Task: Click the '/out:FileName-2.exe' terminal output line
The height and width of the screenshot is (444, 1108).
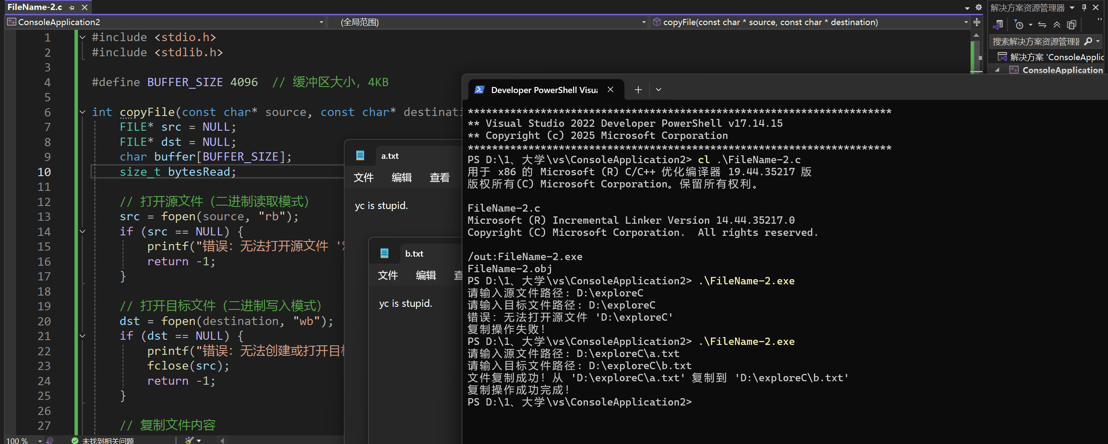Action: 525,257
